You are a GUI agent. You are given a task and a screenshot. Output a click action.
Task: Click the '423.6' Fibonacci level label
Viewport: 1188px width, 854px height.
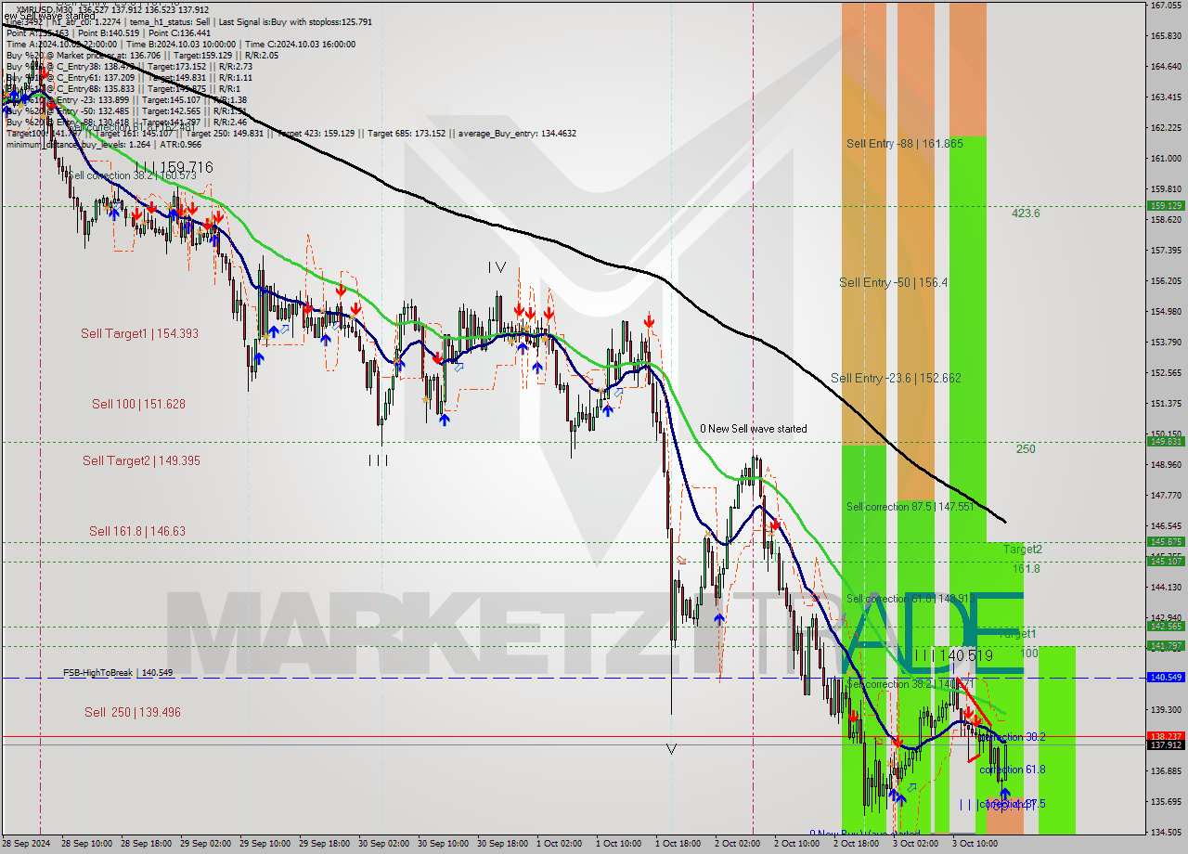(x=1026, y=213)
